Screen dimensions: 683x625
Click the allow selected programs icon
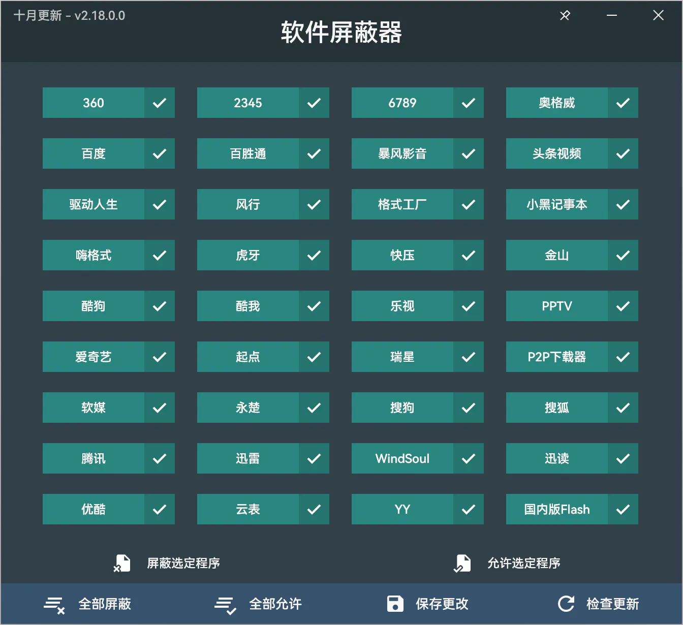point(462,563)
